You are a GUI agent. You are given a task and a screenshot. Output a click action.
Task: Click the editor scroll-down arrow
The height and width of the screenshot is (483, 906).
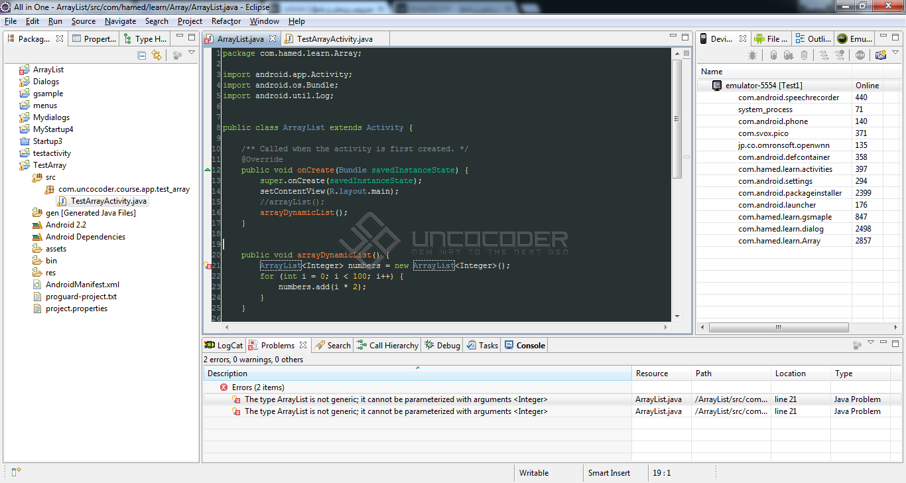coord(677,316)
